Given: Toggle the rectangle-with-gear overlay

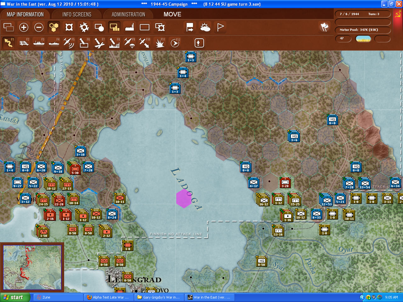Looking at the screenshot, I should pyautogui.click(x=160, y=27).
